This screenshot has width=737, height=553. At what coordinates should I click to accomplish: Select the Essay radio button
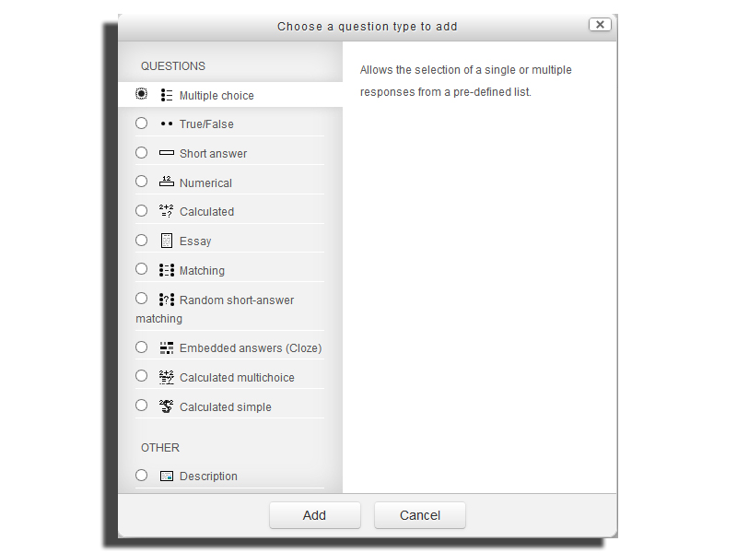coord(142,241)
